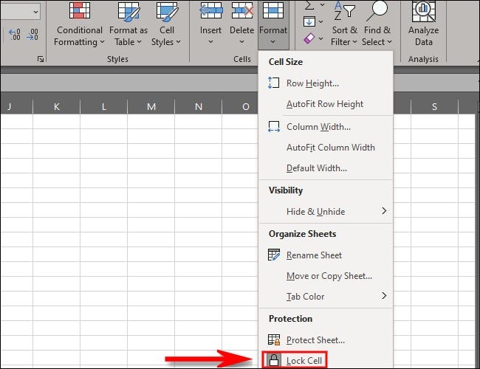
Task: Open Cell Styles gallery
Action: 166,24
